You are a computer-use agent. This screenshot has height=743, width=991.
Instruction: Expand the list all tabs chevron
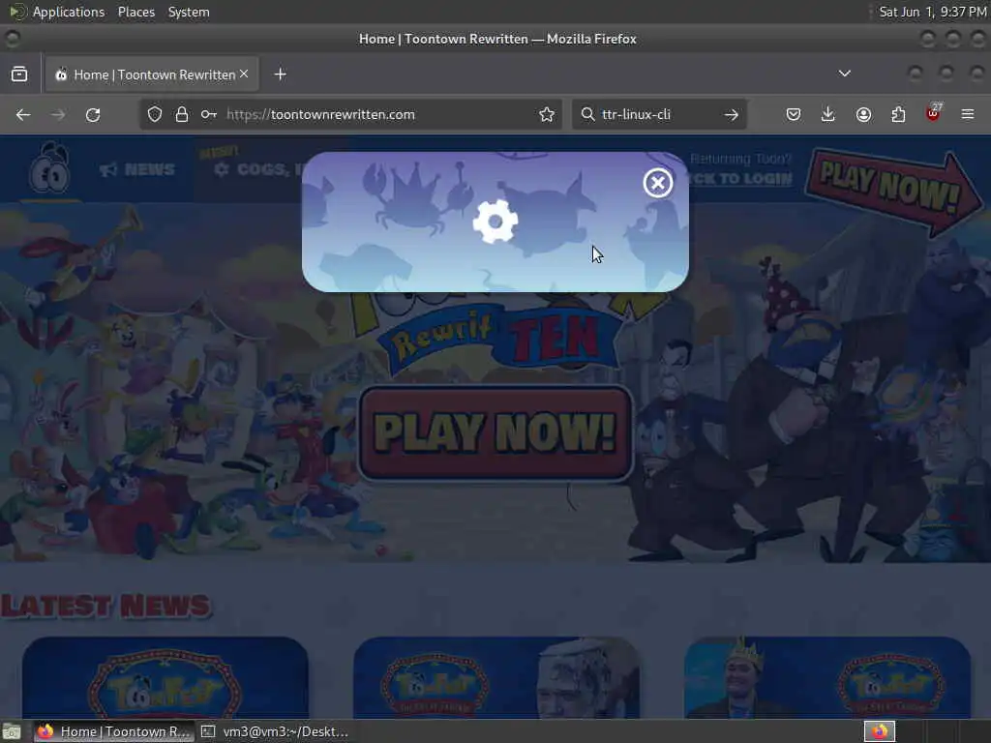point(844,74)
